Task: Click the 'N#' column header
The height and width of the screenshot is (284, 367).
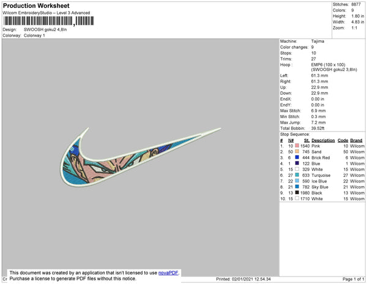Action: click(x=291, y=140)
